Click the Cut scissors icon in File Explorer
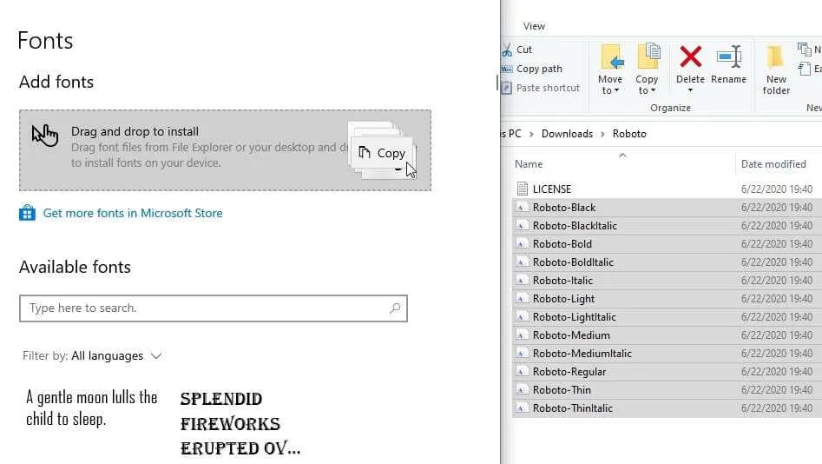 pyautogui.click(x=507, y=50)
